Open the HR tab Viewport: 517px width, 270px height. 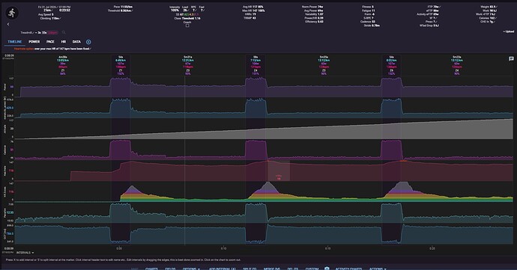click(64, 42)
